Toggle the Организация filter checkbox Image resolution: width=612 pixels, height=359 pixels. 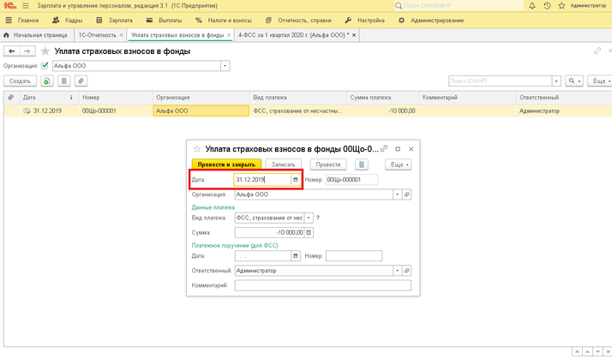(45, 66)
